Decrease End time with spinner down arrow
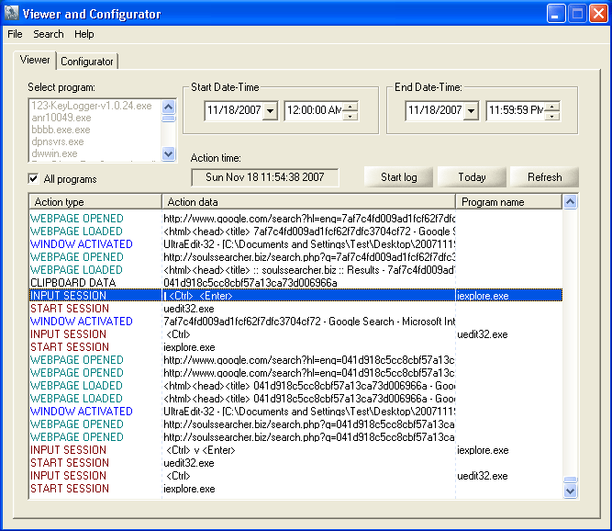 click(x=551, y=116)
